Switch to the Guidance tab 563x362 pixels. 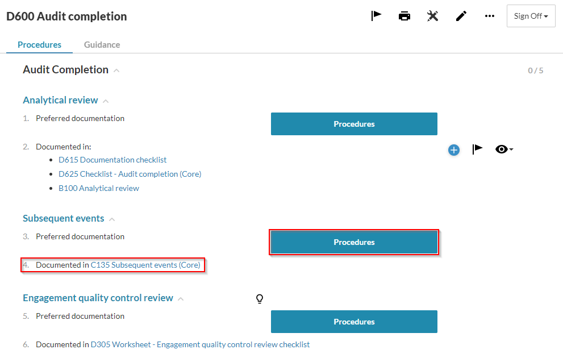coord(102,44)
